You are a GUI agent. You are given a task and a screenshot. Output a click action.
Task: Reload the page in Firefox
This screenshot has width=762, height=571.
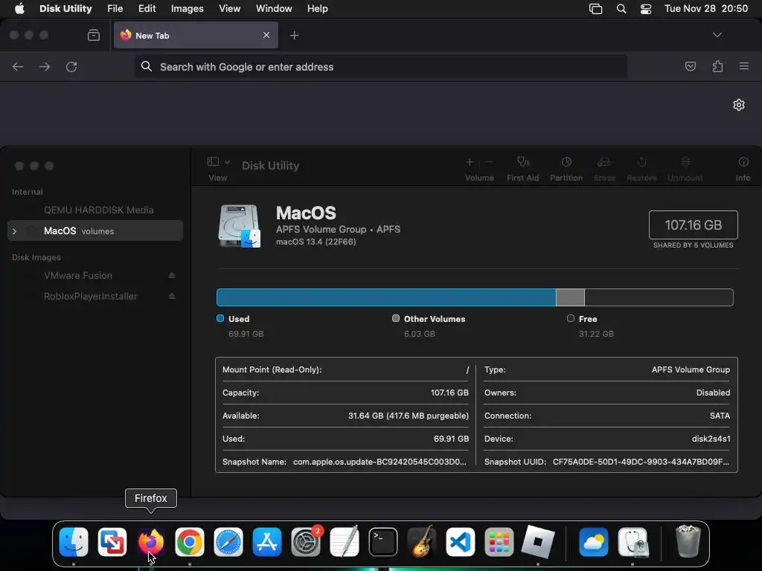71,66
